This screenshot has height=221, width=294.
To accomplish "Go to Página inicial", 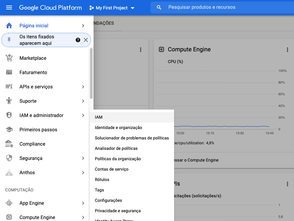I will [x=34, y=26].
